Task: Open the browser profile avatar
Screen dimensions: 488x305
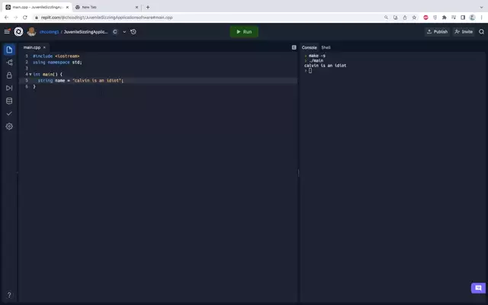Action: pyautogui.click(x=472, y=18)
